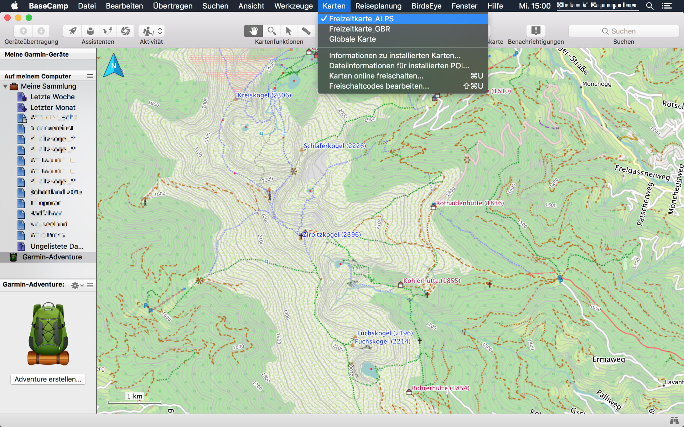684x427 pixels.
Task: Choose Freizeitkarte_ALPS map
Action: click(x=403, y=19)
